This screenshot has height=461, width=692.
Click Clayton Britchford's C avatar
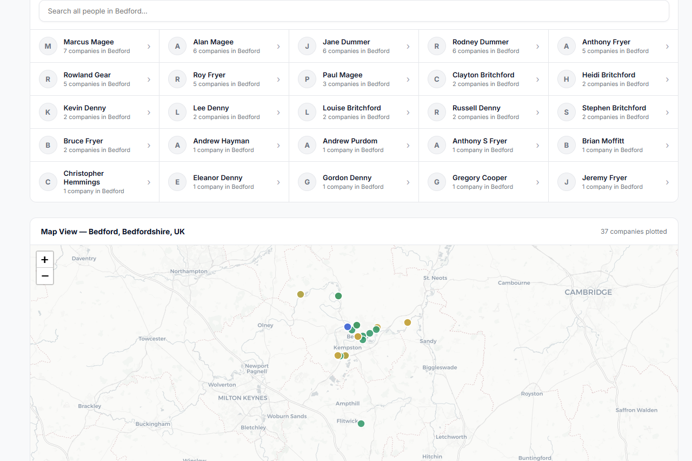437,79
